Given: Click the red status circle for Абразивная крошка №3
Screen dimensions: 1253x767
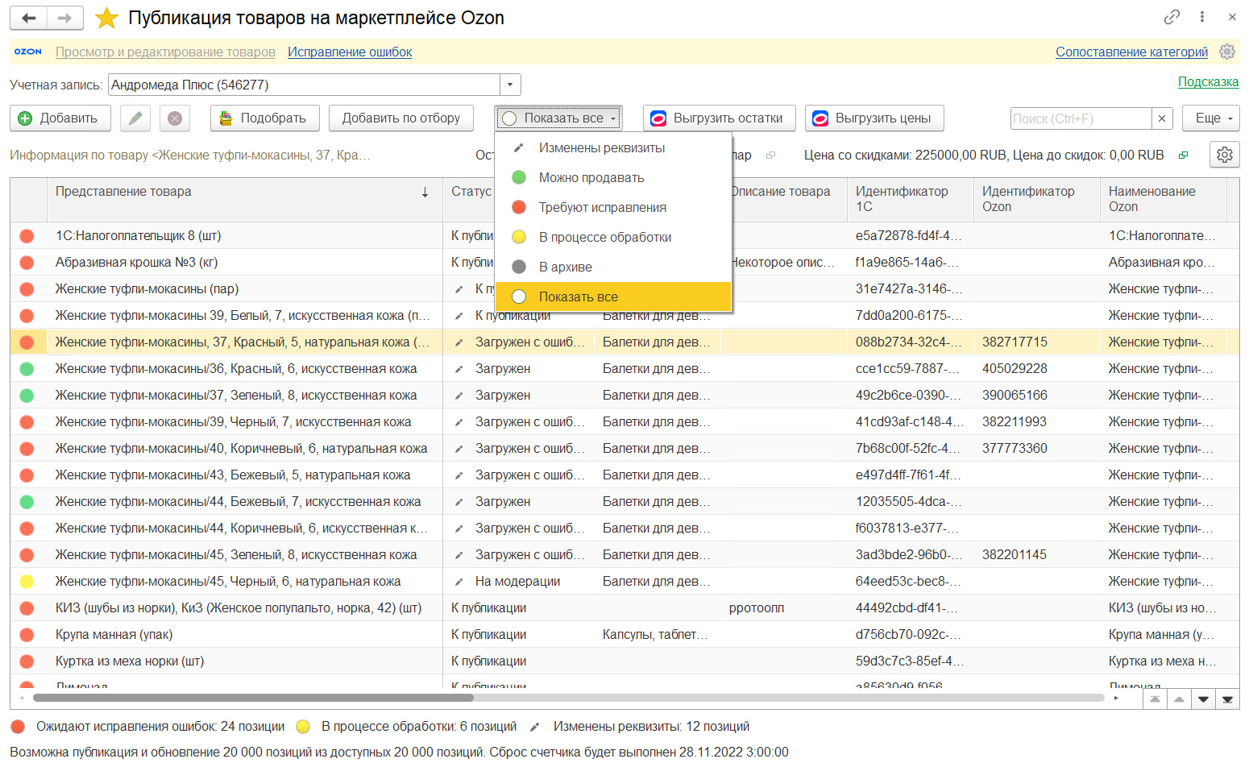Looking at the screenshot, I should point(27,263).
